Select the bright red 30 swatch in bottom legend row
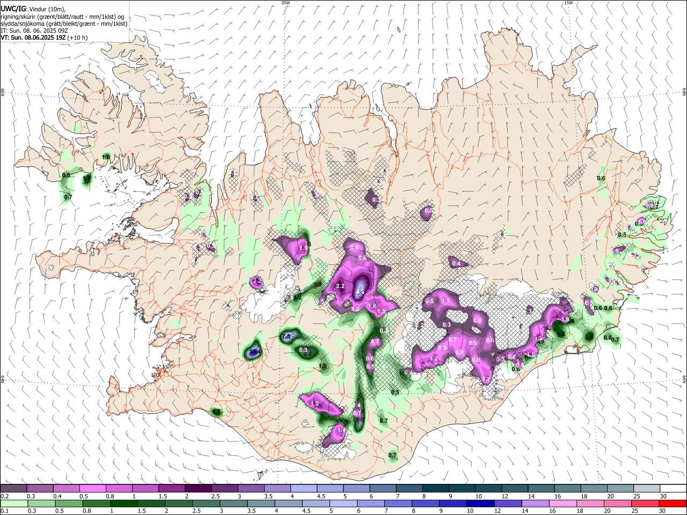Image resolution: width=687 pixels, height=515 pixels. coord(673,504)
